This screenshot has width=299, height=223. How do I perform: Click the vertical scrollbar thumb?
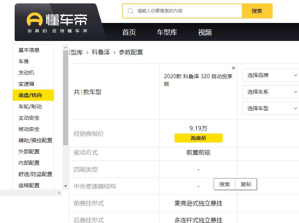click(x=65, y=98)
